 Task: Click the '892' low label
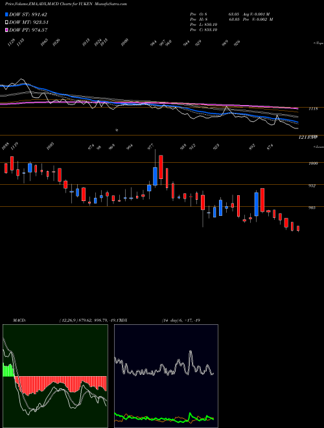253,147
